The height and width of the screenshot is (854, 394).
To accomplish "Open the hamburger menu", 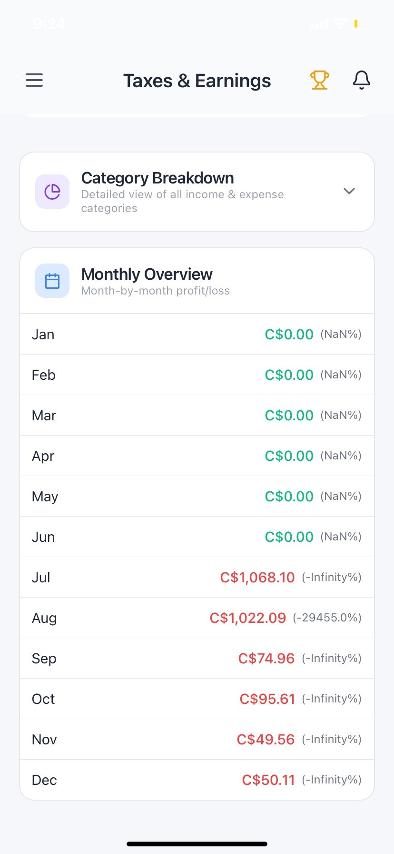I will click(34, 80).
